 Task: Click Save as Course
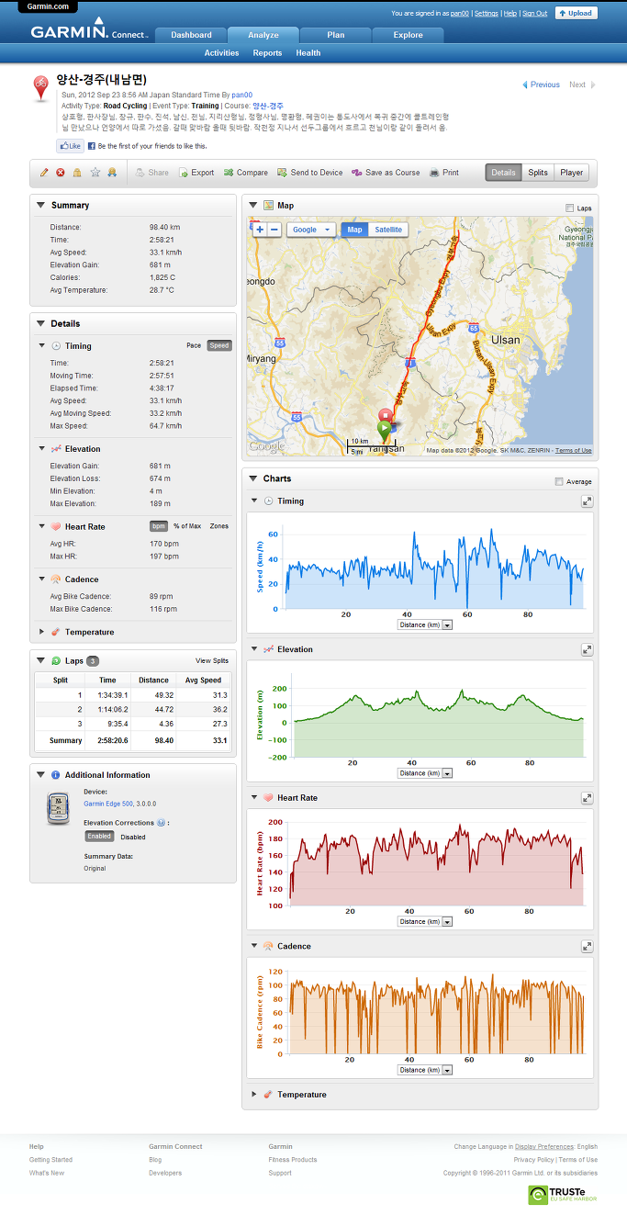pos(386,173)
